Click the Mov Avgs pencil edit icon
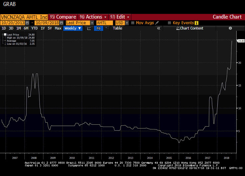The height and width of the screenshot is (176, 245). [x=157, y=23]
